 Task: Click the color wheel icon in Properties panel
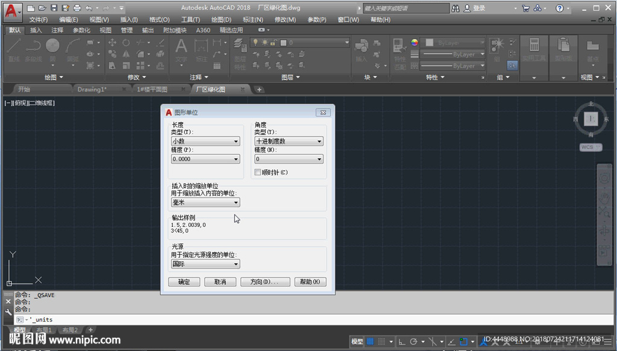click(x=415, y=43)
